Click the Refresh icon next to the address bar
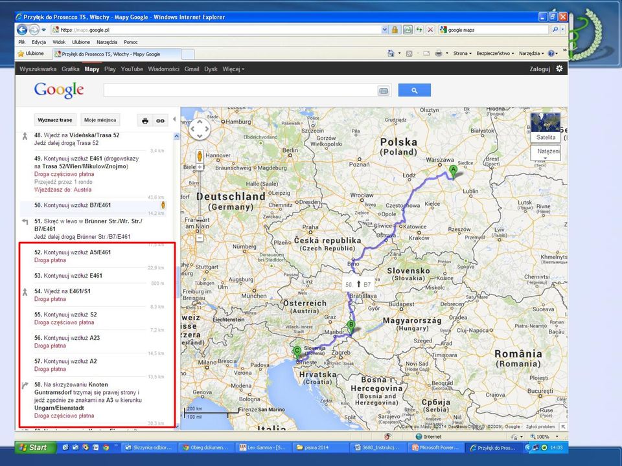 419,30
